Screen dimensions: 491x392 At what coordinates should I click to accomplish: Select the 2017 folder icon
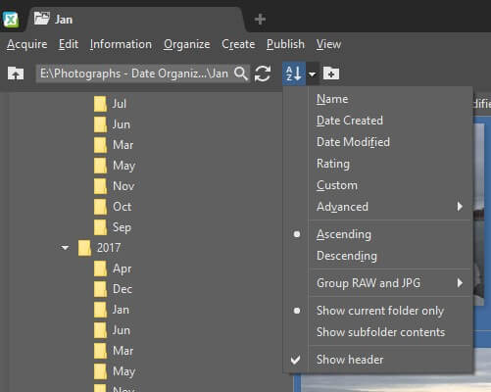coord(84,248)
